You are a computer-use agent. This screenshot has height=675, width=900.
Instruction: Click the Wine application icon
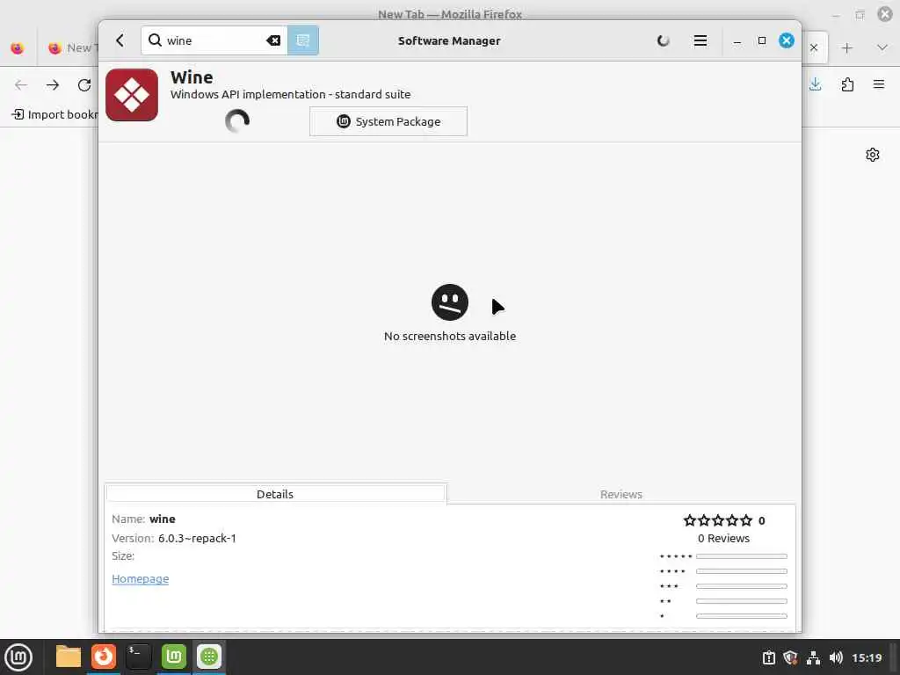[x=132, y=95]
